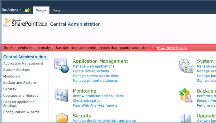Click Check job status
The image size is (216, 123).
[x=87, y=101]
